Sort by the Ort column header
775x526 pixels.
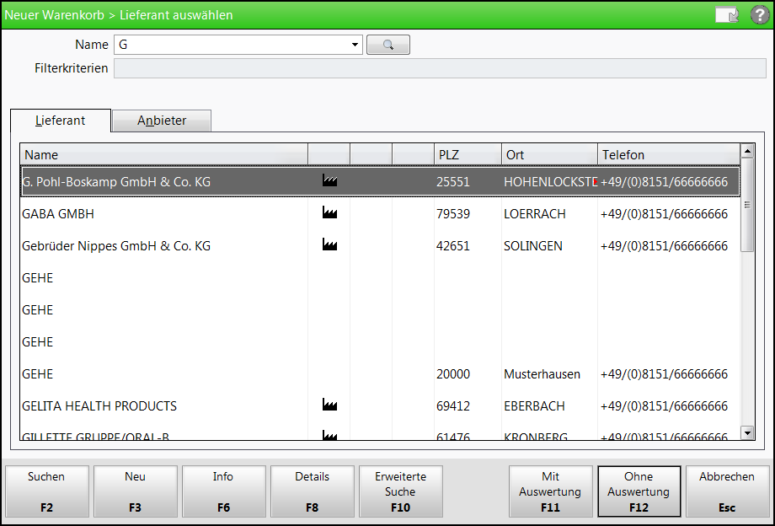tap(549, 155)
